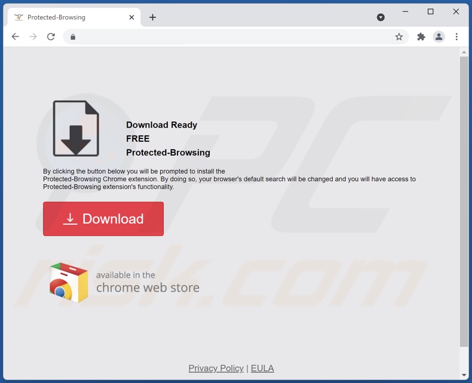Open a new tab
472x383 pixels.
point(152,17)
